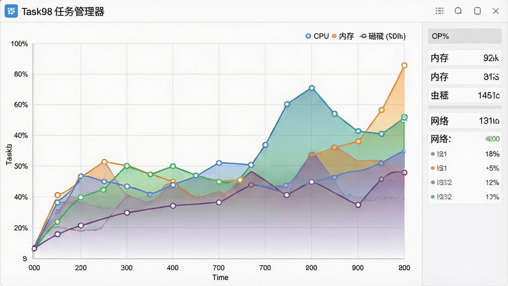This screenshot has height=286, width=508.
Task: Click the blue dot beside 18%
Action: (x=433, y=154)
